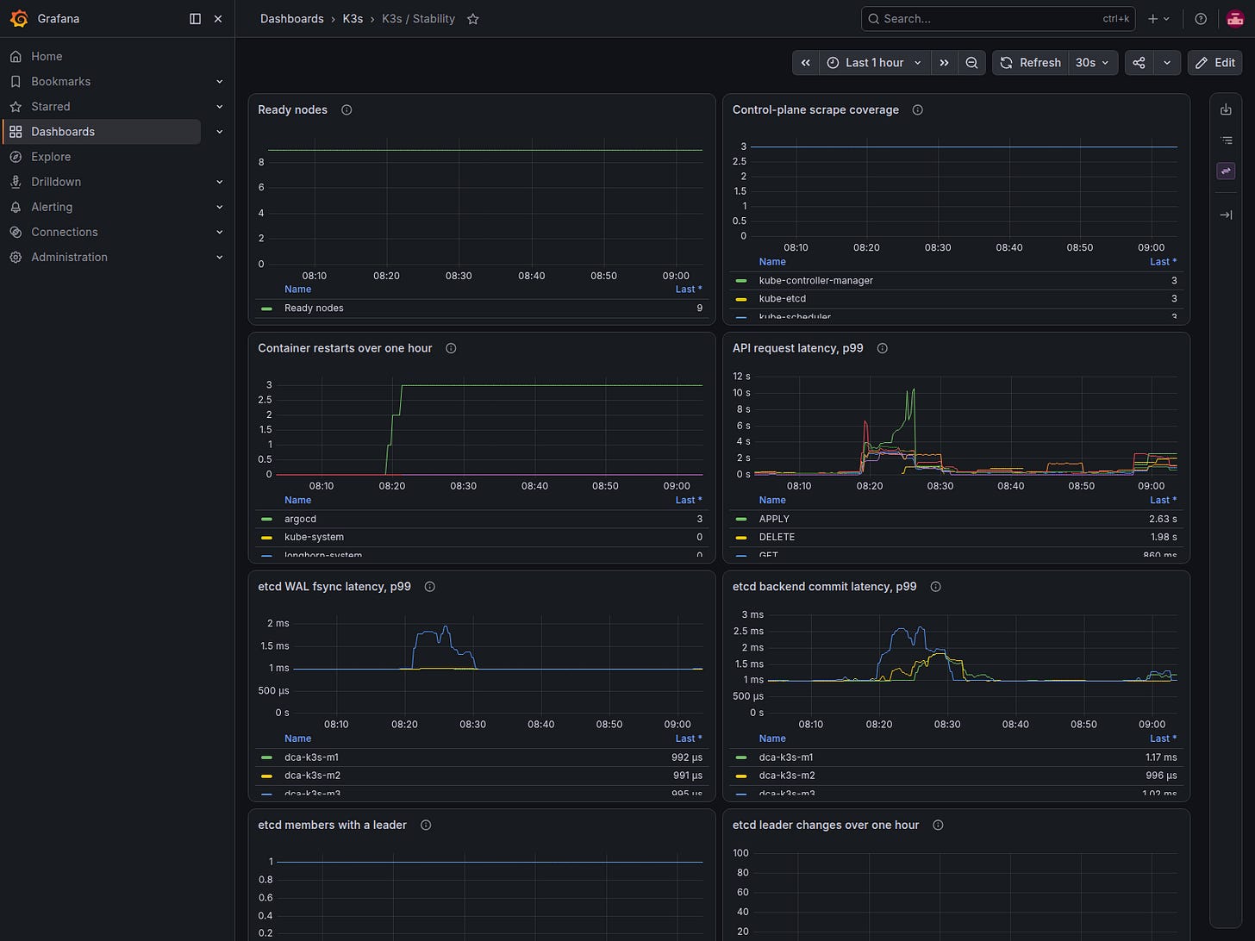
Task: Expand the Alerting section chevron
Action: point(219,207)
